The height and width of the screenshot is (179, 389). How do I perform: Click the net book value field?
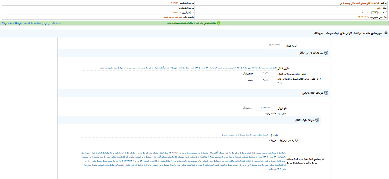click(266, 73)
